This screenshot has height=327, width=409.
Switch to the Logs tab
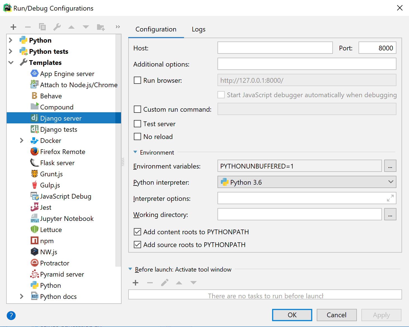199,29
